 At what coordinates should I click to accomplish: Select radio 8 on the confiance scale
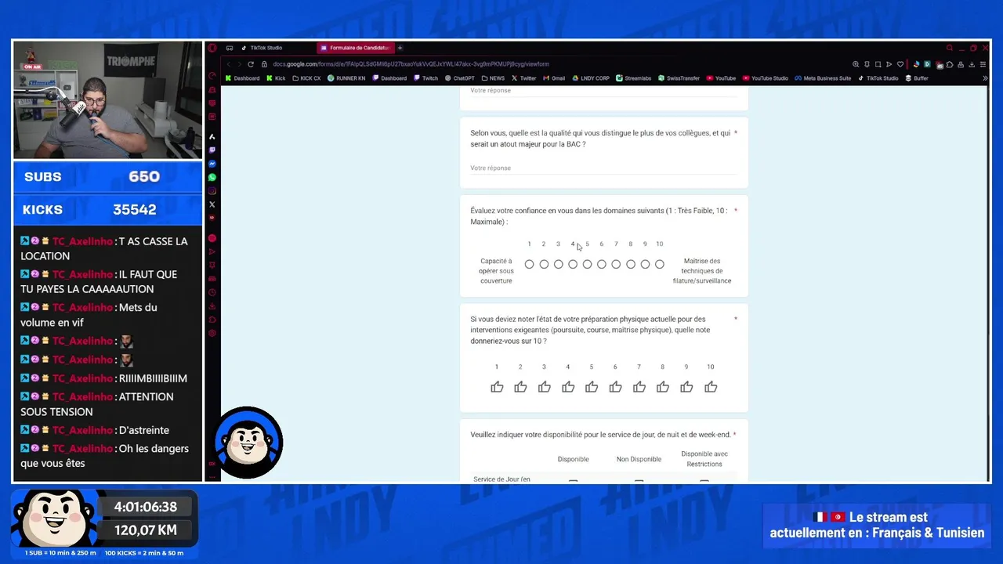(631, 264)
